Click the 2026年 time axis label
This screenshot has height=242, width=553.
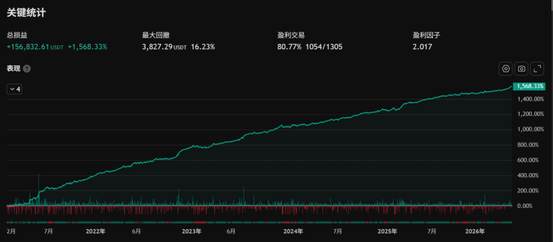point(475,231)
